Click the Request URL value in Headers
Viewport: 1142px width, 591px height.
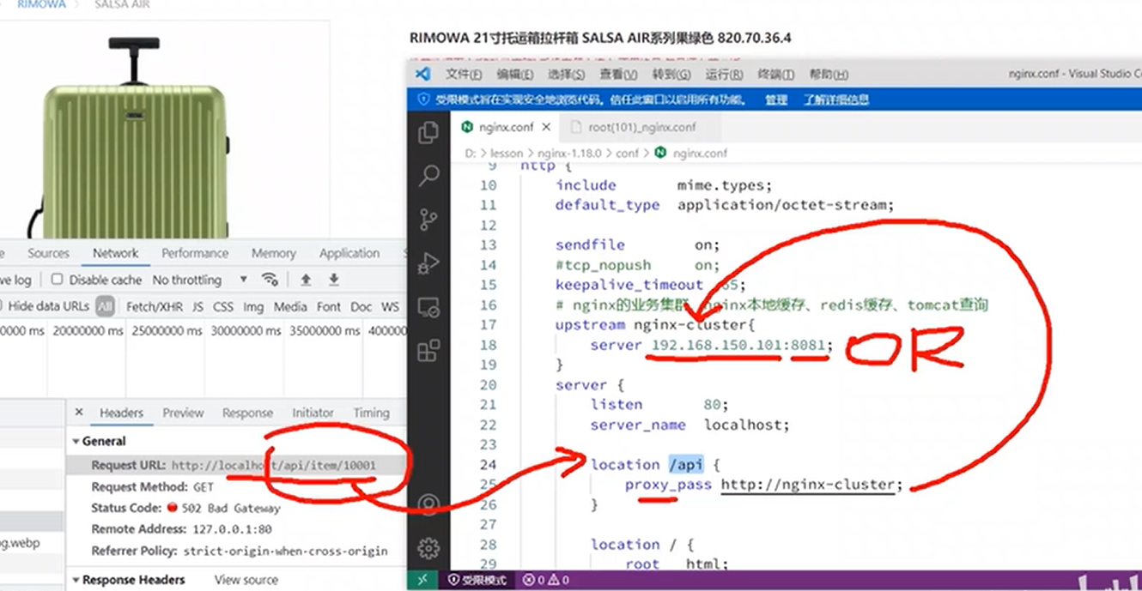(273, 465)
